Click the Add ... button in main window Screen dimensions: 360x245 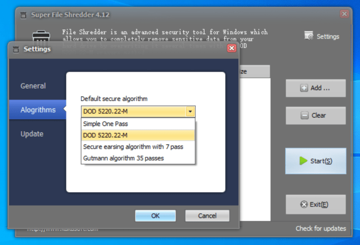pyautogui.click(x=316, y=88)
